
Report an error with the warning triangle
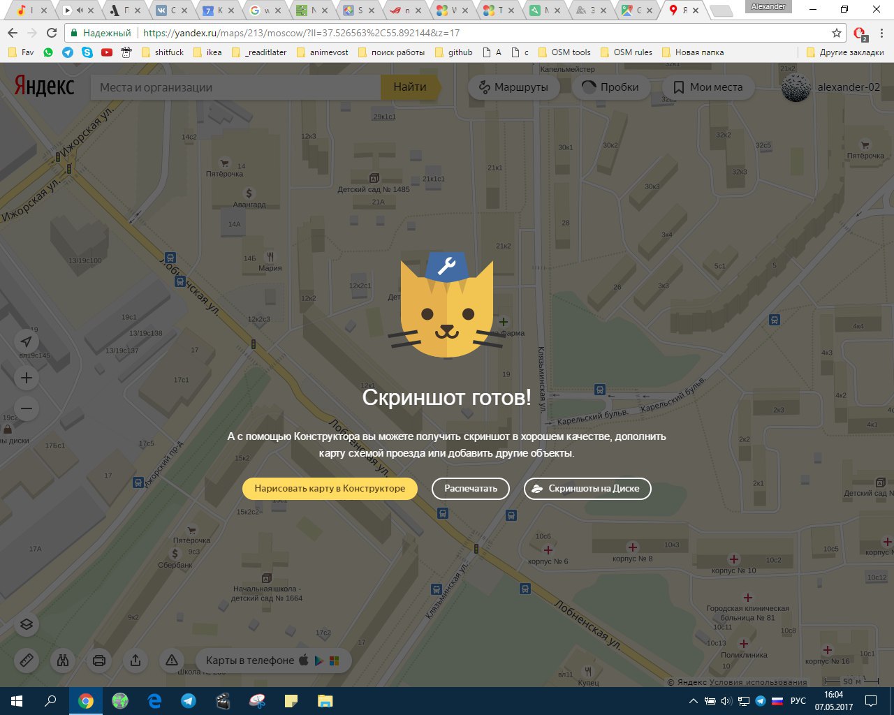[172, 660]
